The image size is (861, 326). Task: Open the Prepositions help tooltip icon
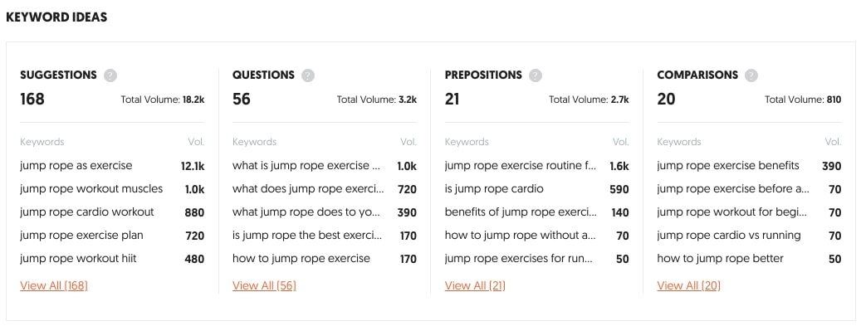coord(536,75)
